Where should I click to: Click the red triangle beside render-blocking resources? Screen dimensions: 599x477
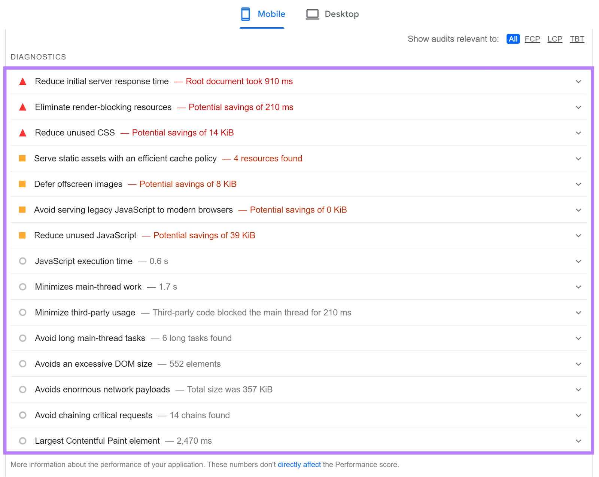tap(23, 107)
